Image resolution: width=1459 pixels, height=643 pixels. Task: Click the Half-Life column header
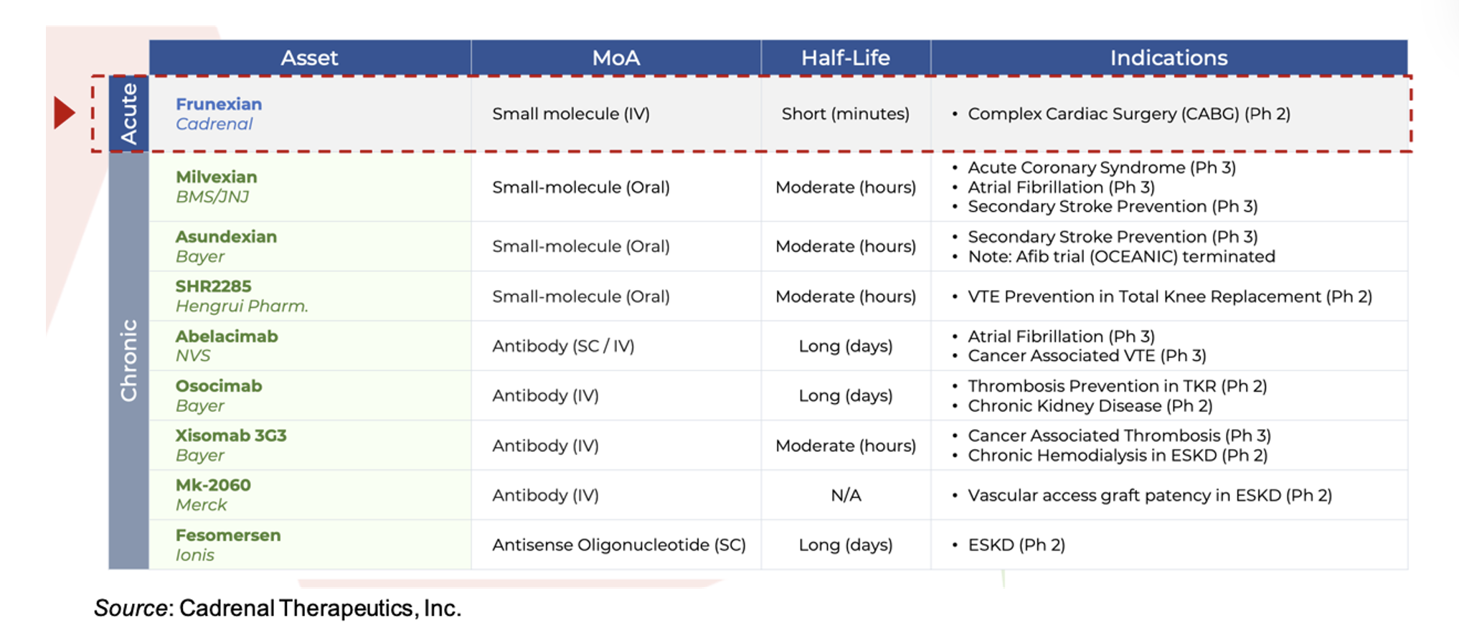tap(845, 58)
